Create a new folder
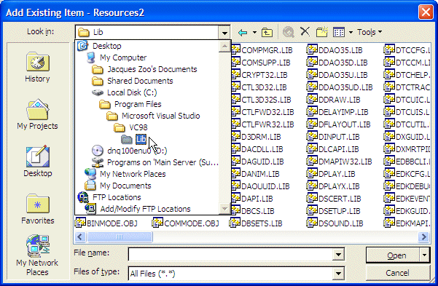Viewport: 438px width, 286px height. click(322, 32)
